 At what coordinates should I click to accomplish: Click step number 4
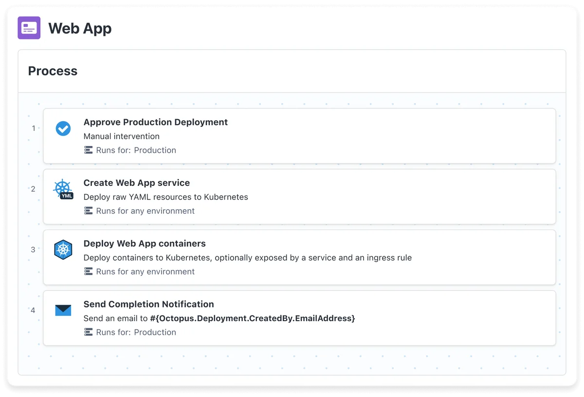[33, 310]
